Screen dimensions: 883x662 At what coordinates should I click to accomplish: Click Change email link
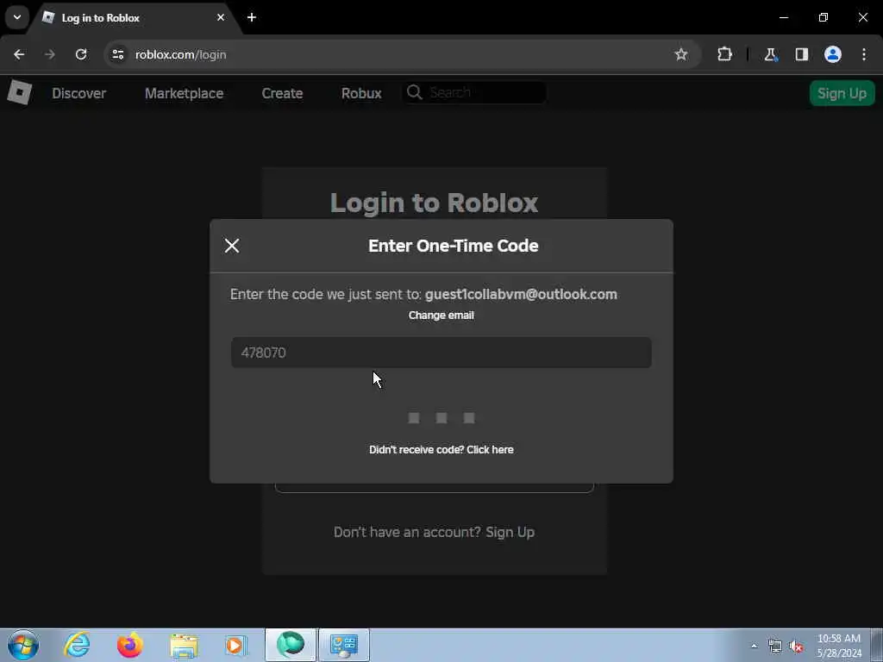click(441, 315)
